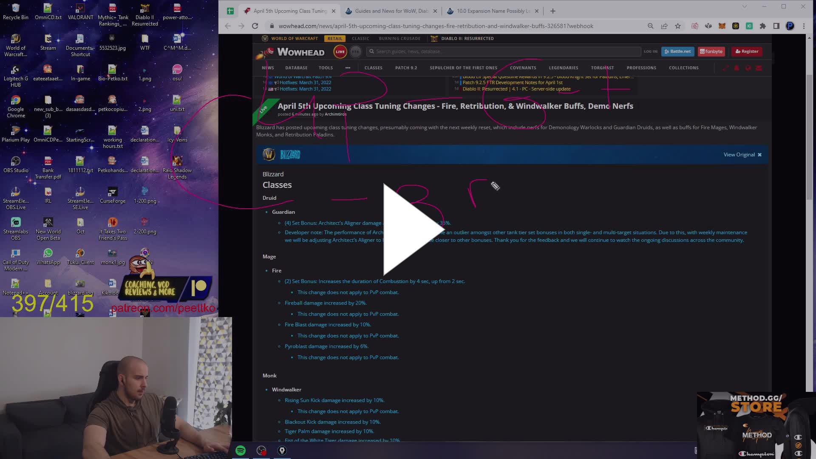816x459 pixels.
Task: Open Spotify from the taskbar
Action: 241,450
